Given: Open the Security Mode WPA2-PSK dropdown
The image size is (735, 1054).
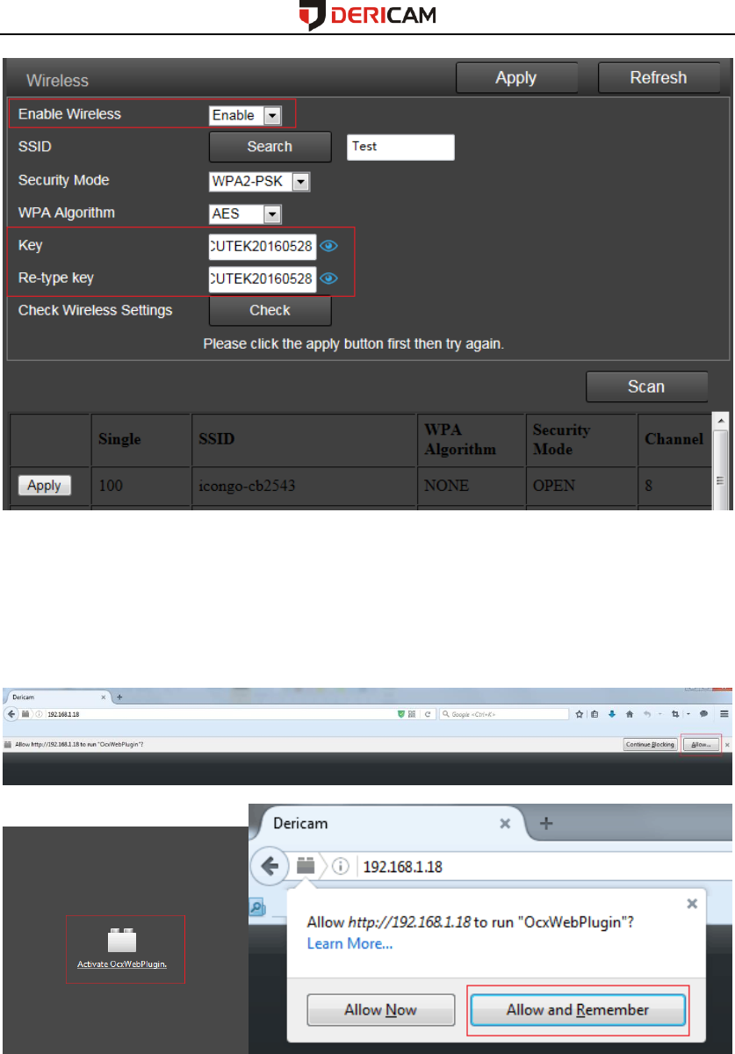Looking at the screenshot, I should click(x=260, y=182).
